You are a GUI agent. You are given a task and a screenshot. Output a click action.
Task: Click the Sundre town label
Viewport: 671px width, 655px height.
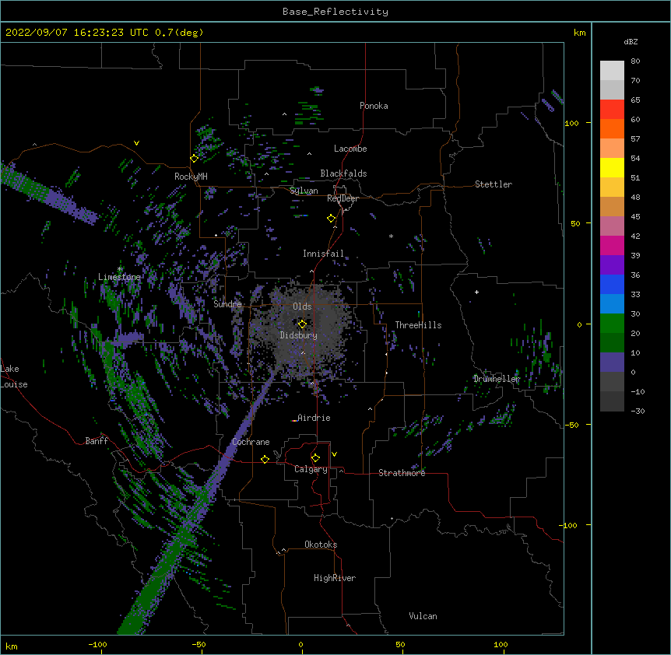coord(227,304)
